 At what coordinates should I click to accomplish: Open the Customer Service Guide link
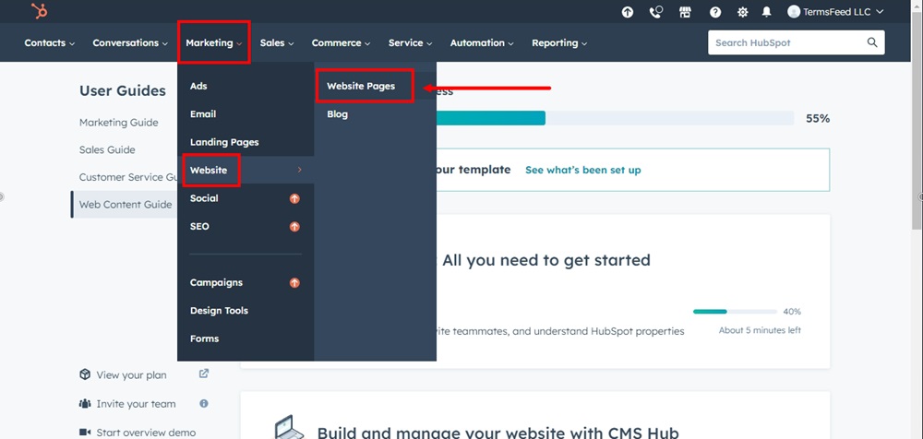click(128, 177)
